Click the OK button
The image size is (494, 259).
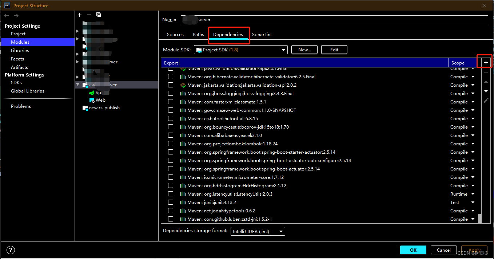(x=413, y=250)
